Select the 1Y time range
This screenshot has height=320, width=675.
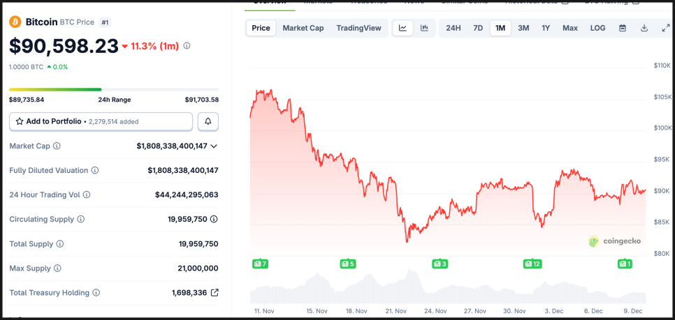point(546,29)
